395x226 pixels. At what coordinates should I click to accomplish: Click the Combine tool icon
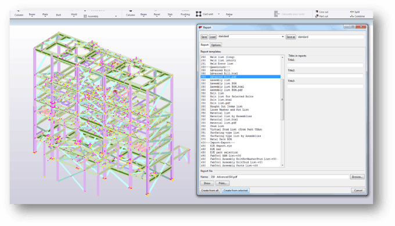coord(352,16)
